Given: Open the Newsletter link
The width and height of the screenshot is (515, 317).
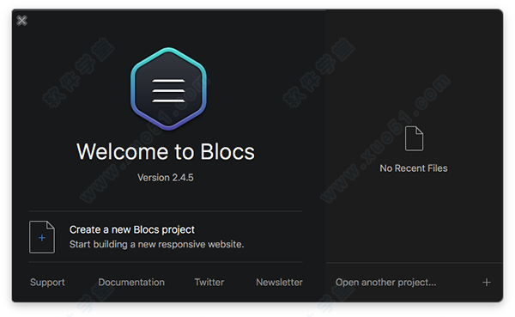Looking at the screenshot, I should [280, 282].
